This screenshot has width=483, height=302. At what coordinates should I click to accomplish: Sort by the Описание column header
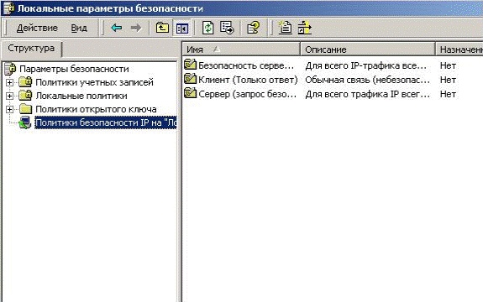pos(368,49)
